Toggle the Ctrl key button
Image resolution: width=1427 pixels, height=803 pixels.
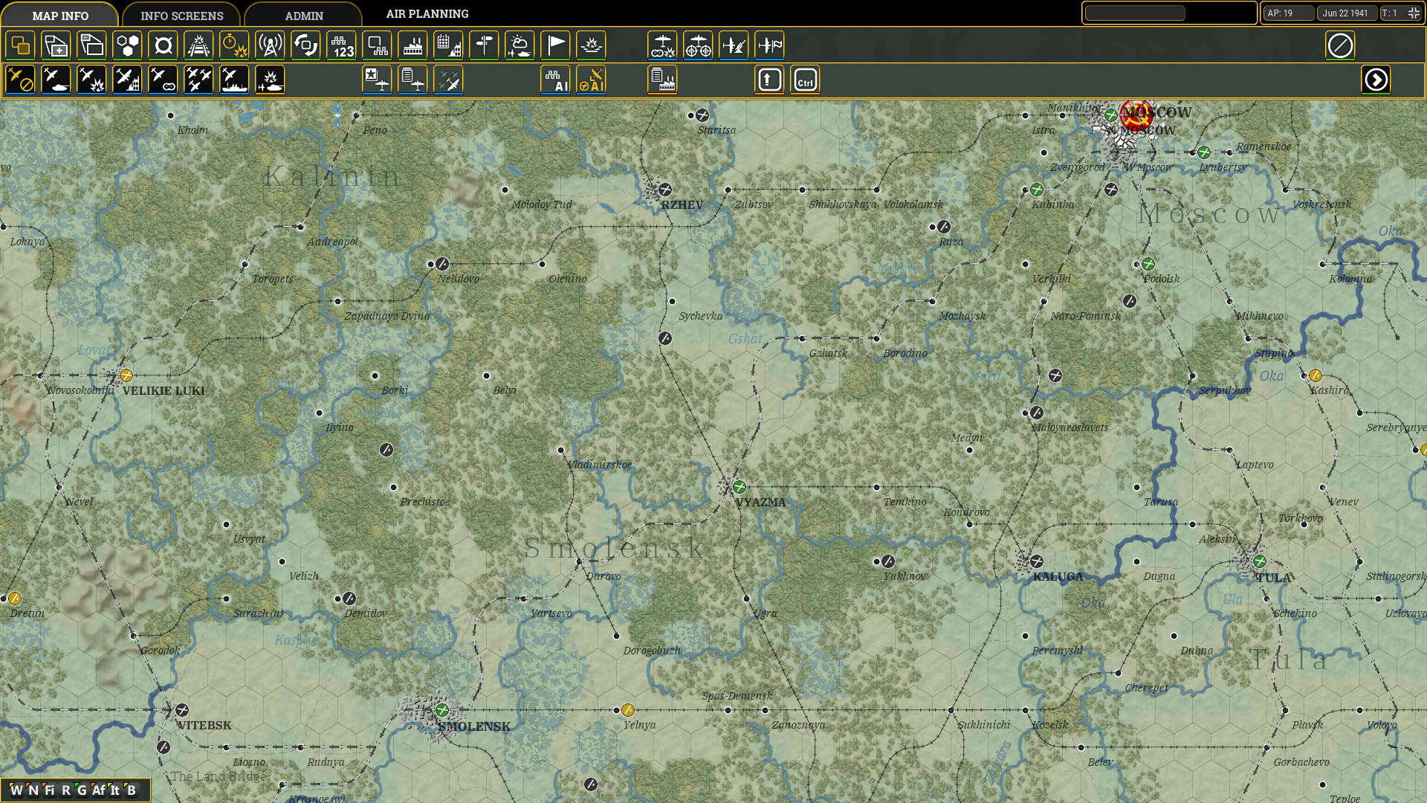pyautogui.click(x=805, y=80)
